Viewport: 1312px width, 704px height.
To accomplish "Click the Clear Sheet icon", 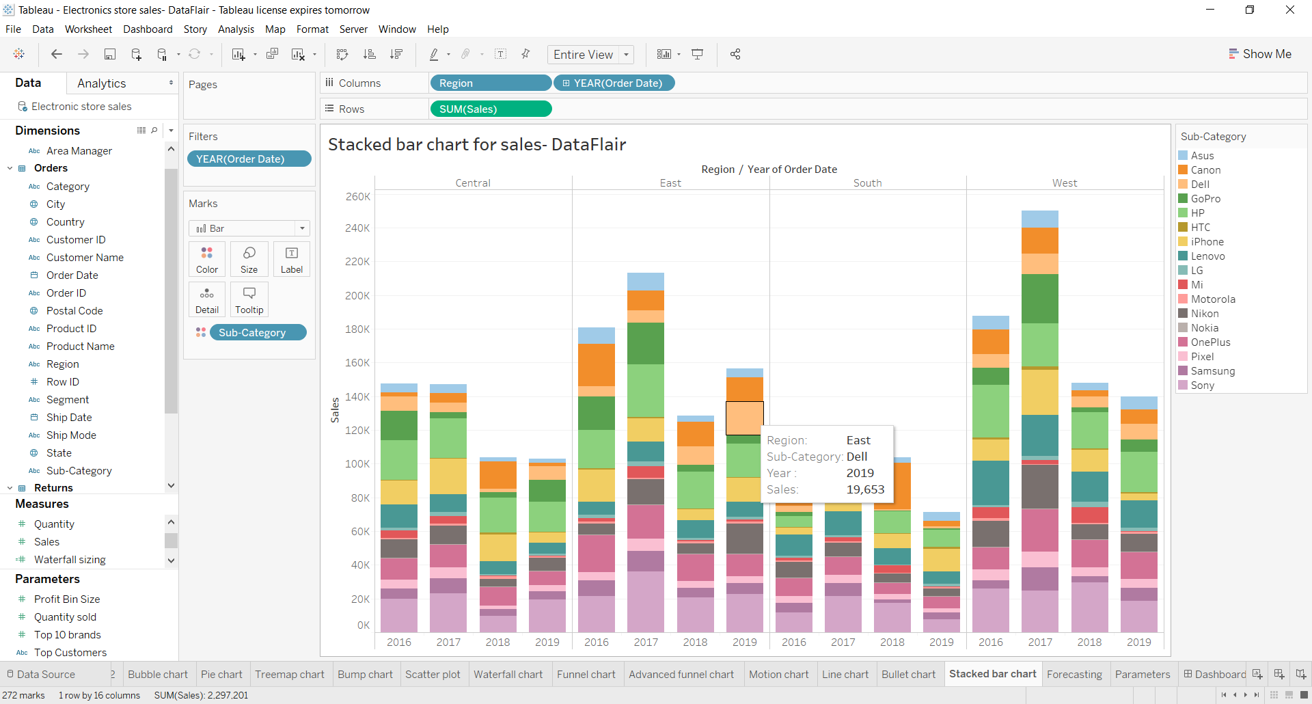I will click(298, 54).
